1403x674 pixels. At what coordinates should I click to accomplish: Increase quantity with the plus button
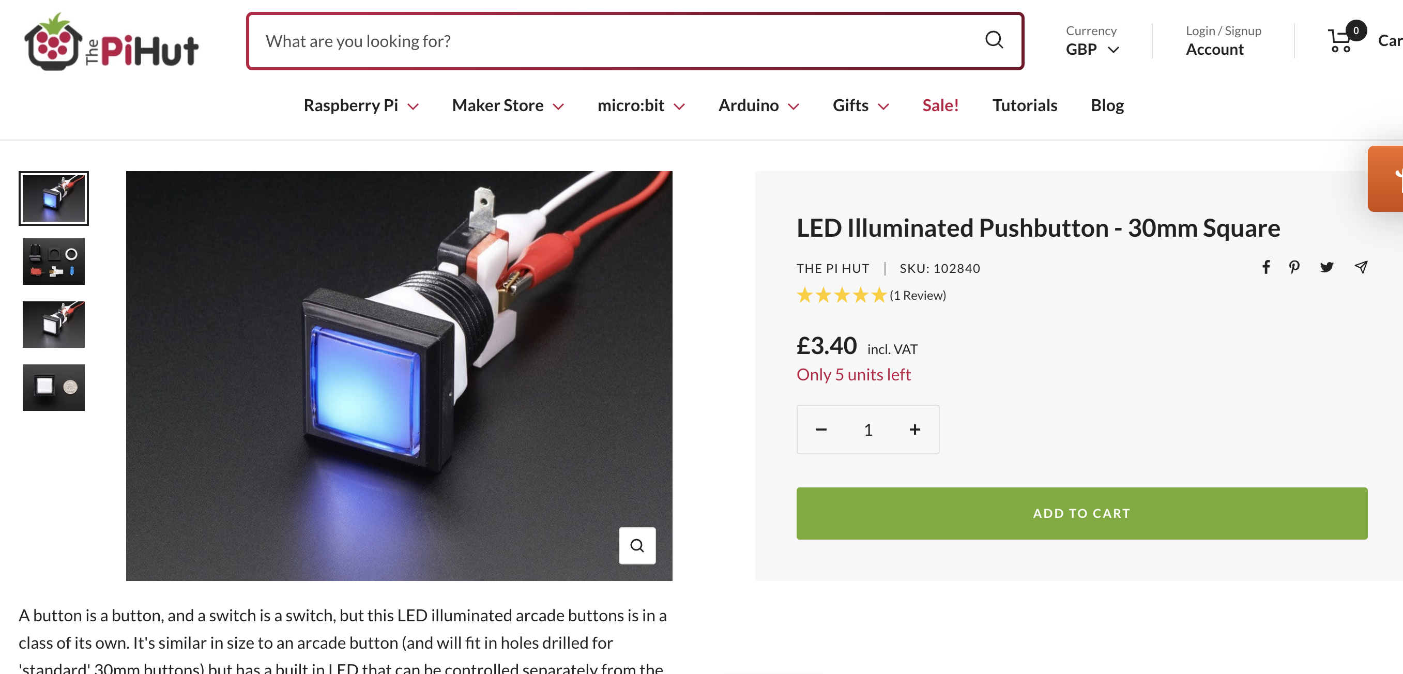pos(914,430)
